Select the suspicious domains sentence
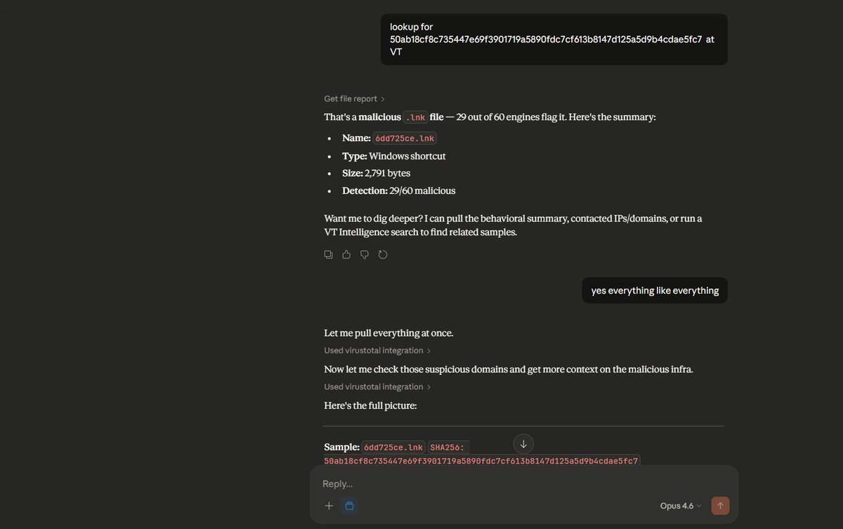 (509, 369)
